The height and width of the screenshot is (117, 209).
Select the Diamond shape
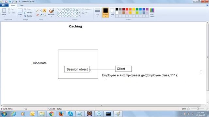61,13
